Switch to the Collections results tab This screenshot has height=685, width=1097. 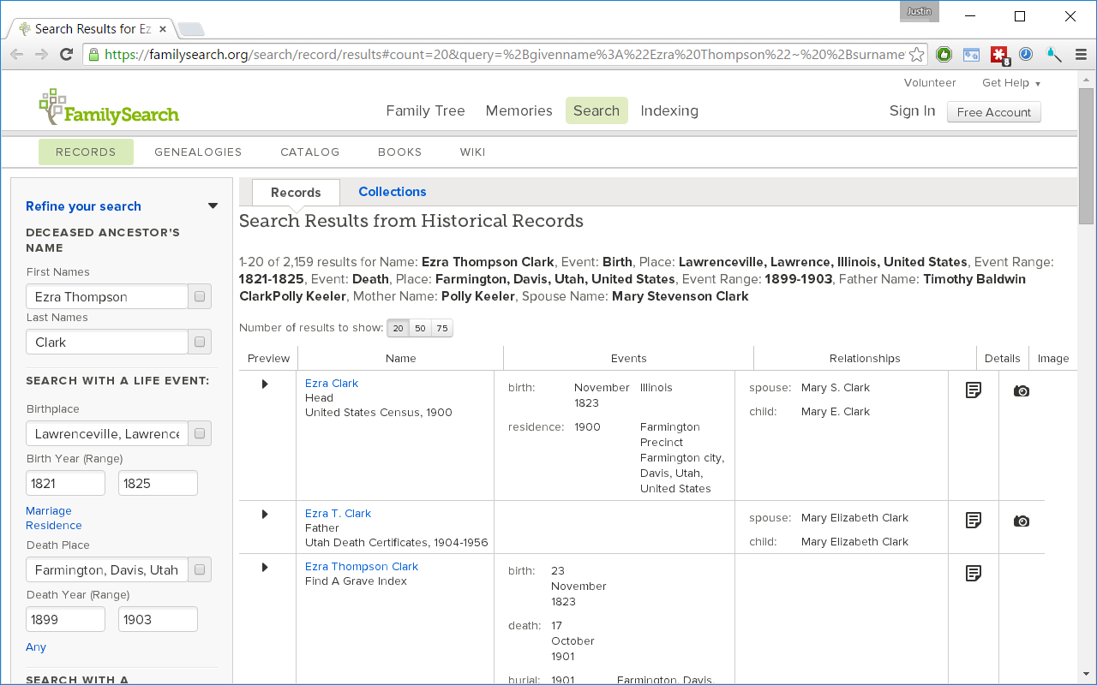393,192
